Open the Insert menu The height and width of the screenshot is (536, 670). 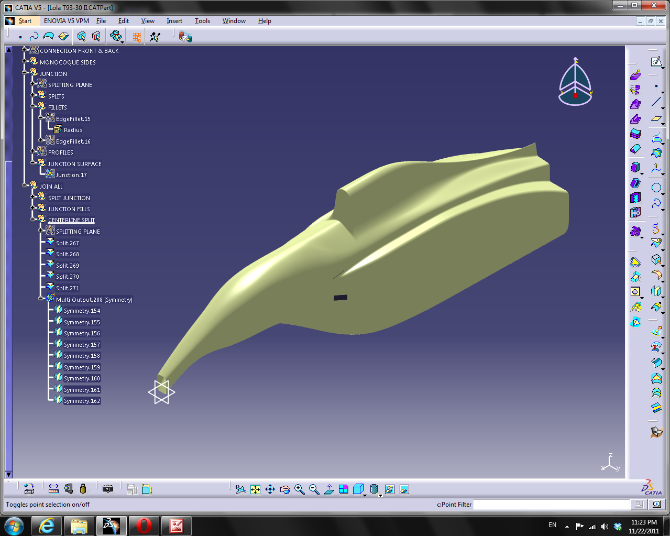(174, 21)
